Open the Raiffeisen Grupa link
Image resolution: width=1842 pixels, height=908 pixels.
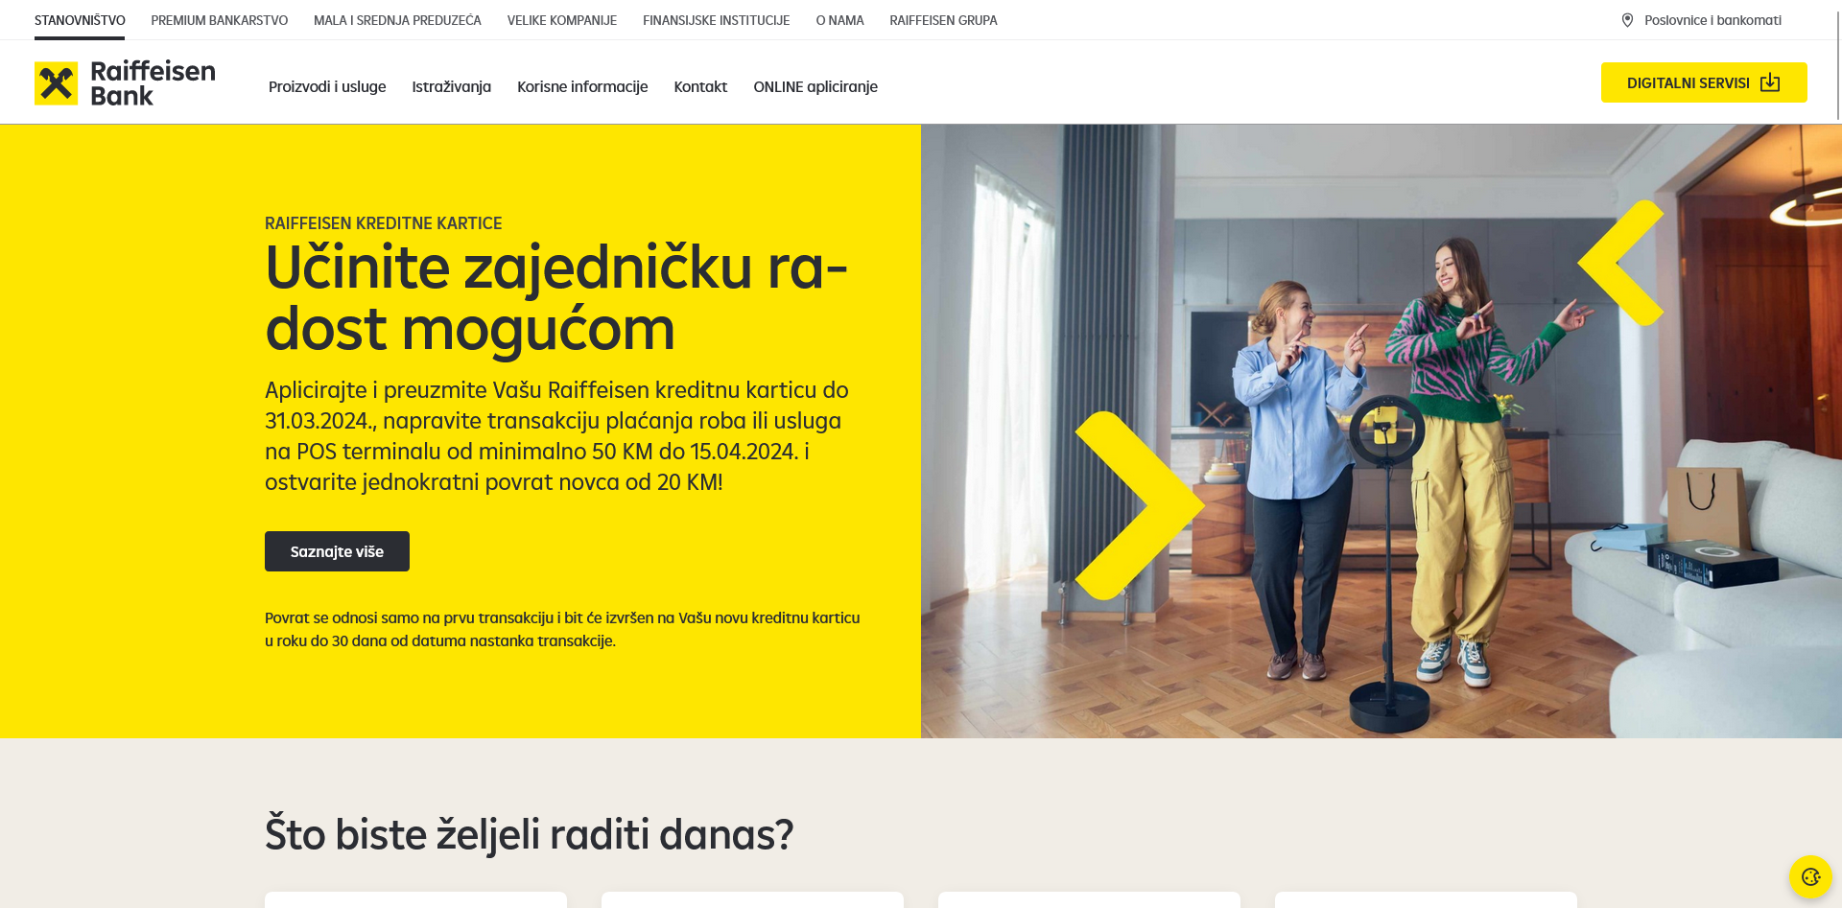pos(943,20)
